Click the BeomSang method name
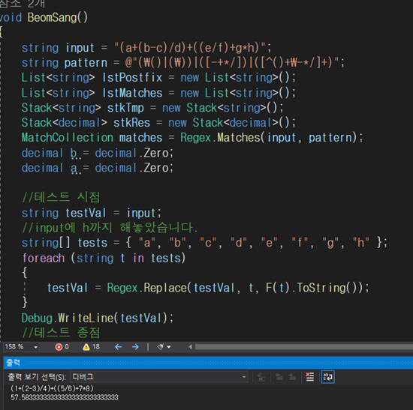Viewport: 413px width, 410px height. pyautogui.click(x=52, y=18)
